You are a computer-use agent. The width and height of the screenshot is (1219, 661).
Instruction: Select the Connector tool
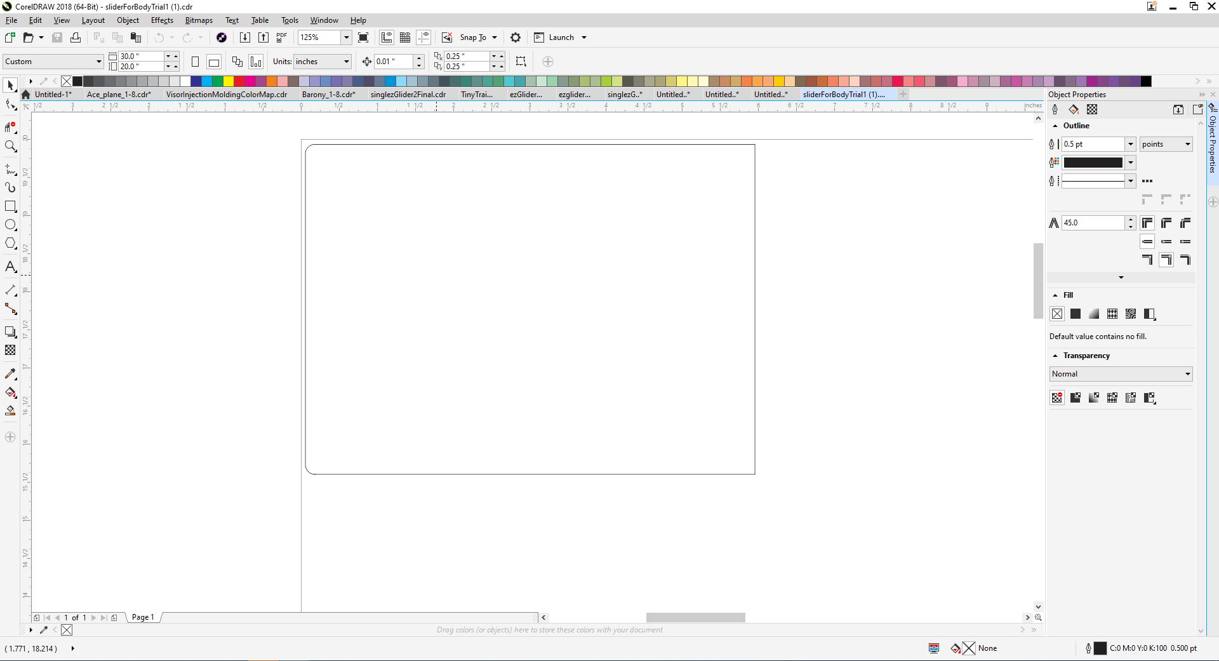coord(10,309)
